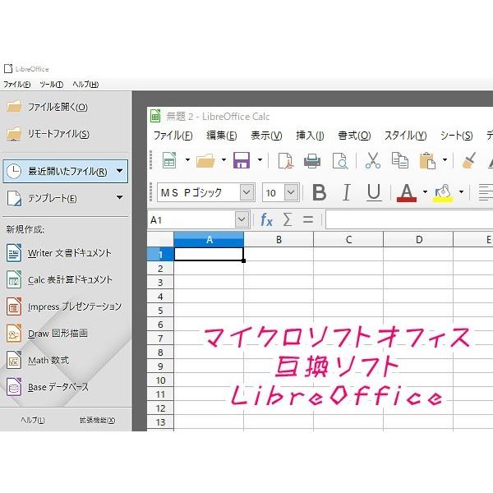This screenshot has height=493, width=493.
Task: Click the formula input line
Action: coord(409,219)
